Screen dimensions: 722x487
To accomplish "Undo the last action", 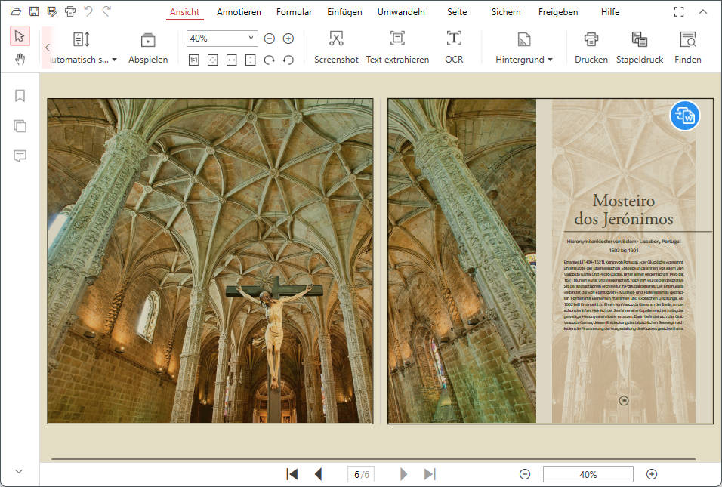I will [88, 11].
